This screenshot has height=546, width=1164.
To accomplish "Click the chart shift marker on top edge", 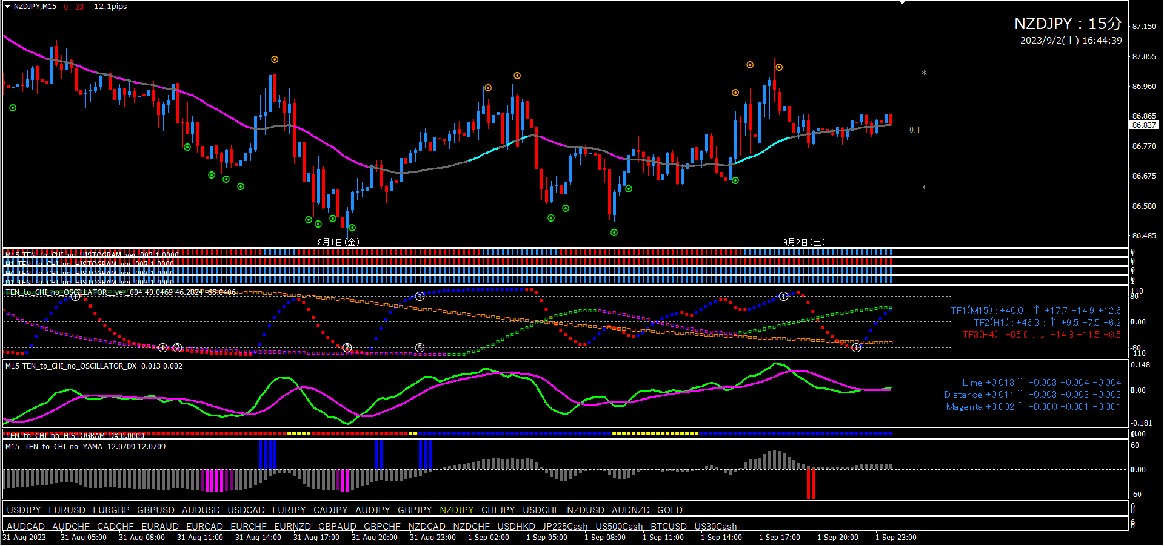I will (902, 2).
